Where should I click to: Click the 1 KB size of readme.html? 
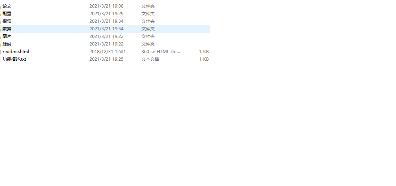click(204, 51)
